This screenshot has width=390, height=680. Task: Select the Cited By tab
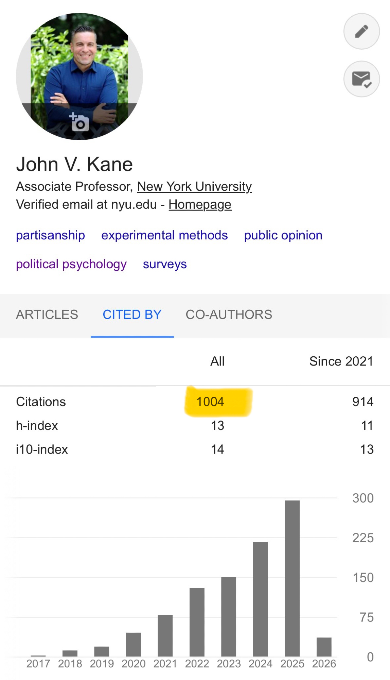[x=132, y=315]
